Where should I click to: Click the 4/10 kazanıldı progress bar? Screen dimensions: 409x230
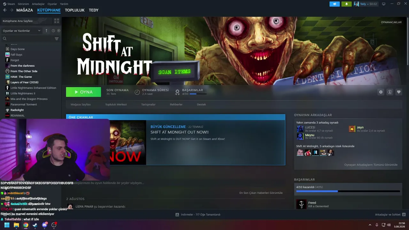click(348, 191)
